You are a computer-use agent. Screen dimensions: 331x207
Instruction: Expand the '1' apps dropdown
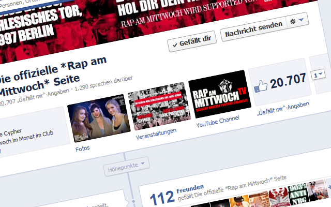coord(318,75)
